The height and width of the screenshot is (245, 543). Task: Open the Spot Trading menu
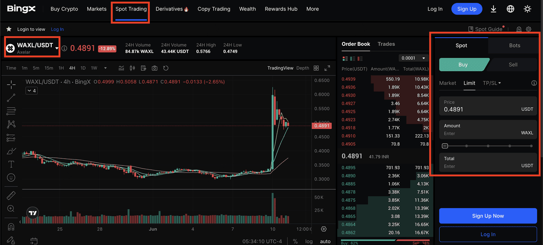coord(131,9)
